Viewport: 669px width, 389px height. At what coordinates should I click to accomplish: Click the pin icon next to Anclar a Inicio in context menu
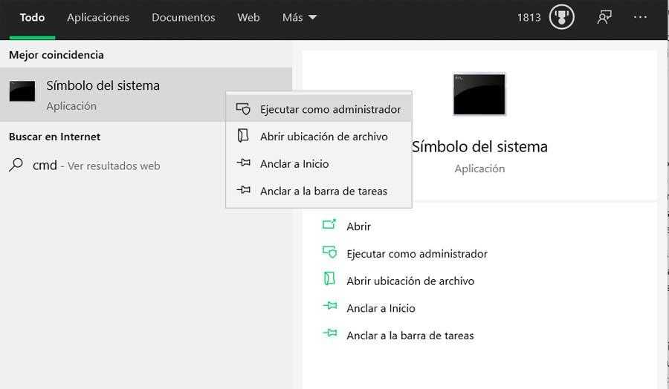click(243, 163)
